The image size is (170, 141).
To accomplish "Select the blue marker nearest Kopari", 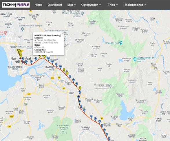I will click(x=109, y=139).
